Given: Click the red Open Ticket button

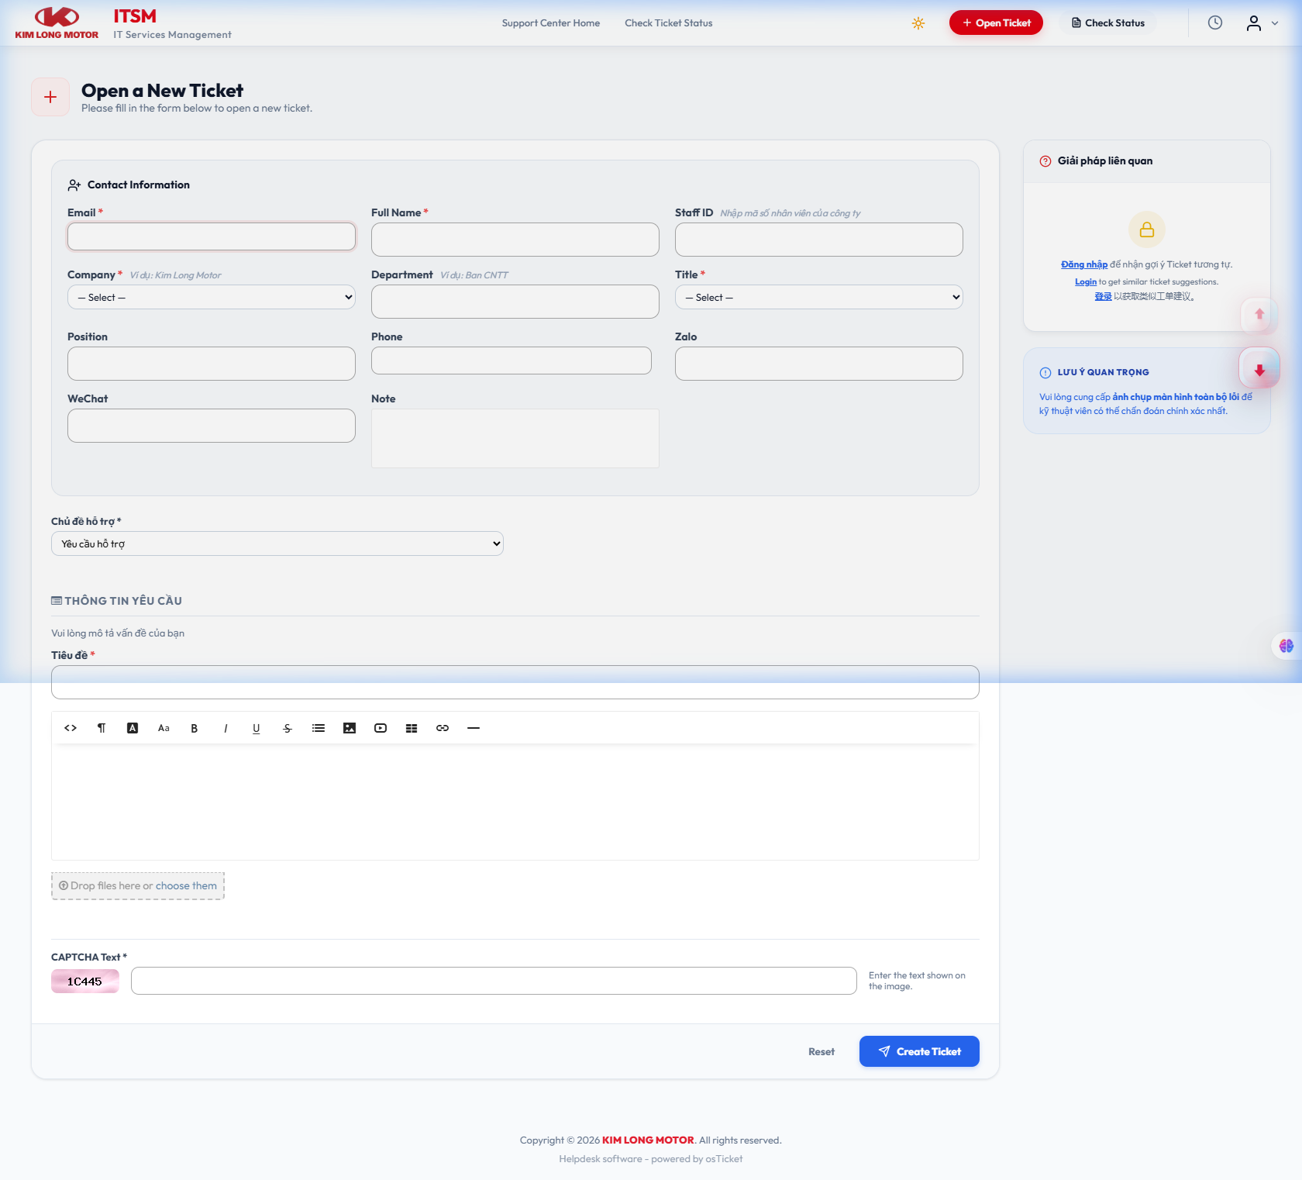Looking at the screenshot, I should pos(996,23).
